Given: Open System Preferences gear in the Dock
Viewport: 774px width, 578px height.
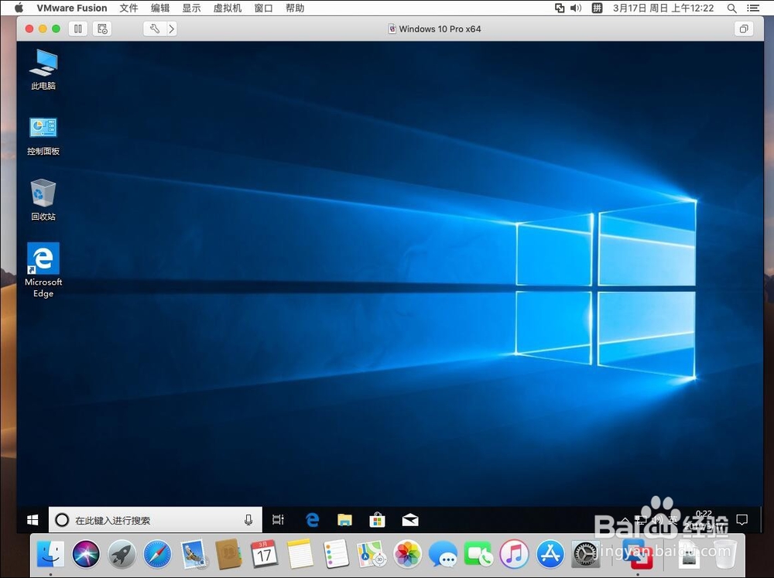Looking at the screenshot, I should 586,553.
